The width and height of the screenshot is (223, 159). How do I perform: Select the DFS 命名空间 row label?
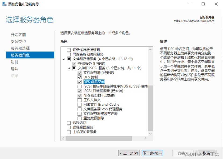[94, 82]
